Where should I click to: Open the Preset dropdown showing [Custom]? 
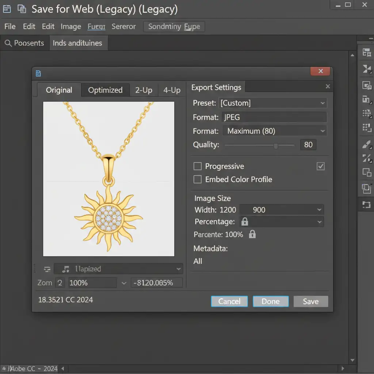click(272, 103)
